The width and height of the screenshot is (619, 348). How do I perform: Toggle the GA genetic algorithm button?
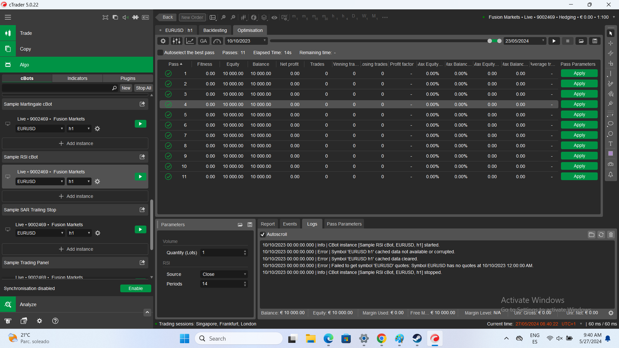203,41
